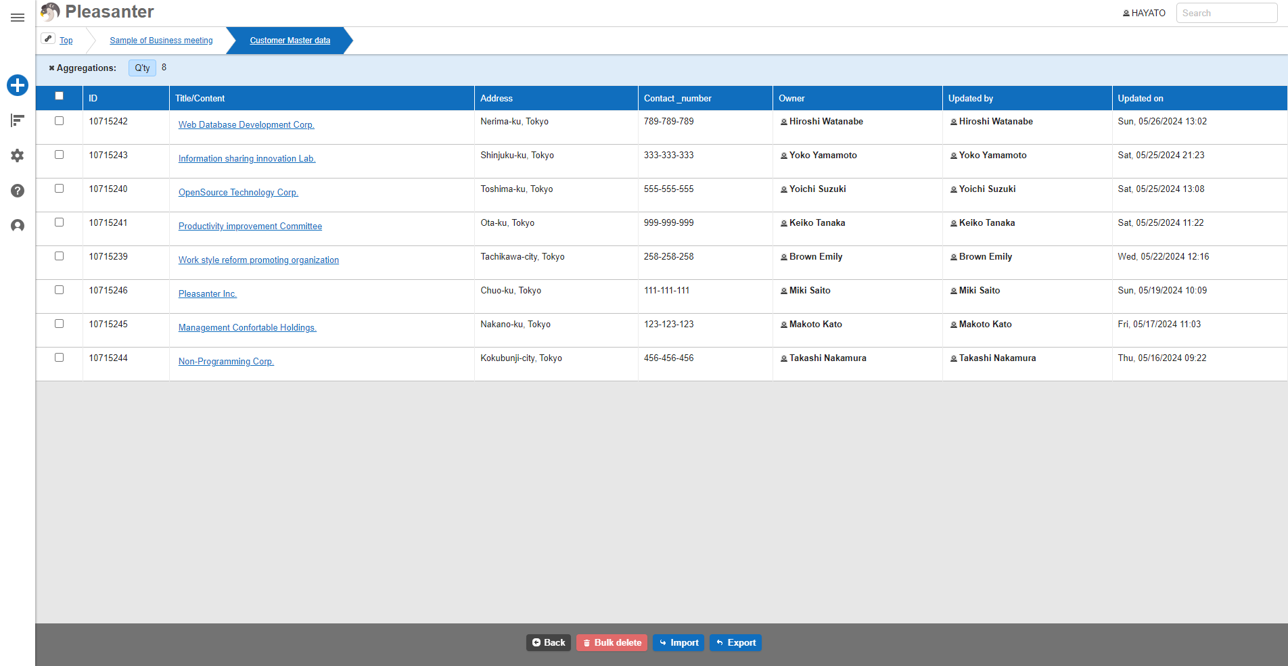Click the Bulk delete button
This screenshot has height=666, width=1288.
click(x=612, y=643)
